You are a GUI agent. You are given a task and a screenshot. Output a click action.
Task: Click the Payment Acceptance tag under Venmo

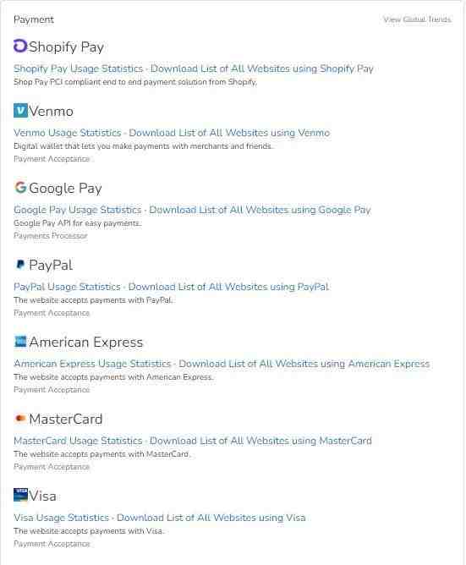(52, 159)
